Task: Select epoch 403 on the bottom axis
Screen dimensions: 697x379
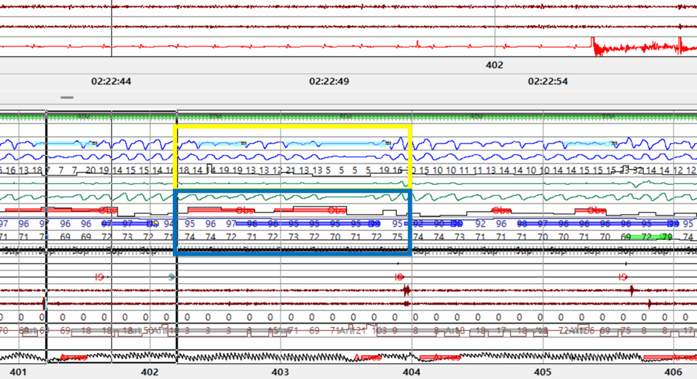Action: (280, 372)
